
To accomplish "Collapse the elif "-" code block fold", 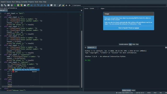I will pyautogui.click(x=1, y=26).
